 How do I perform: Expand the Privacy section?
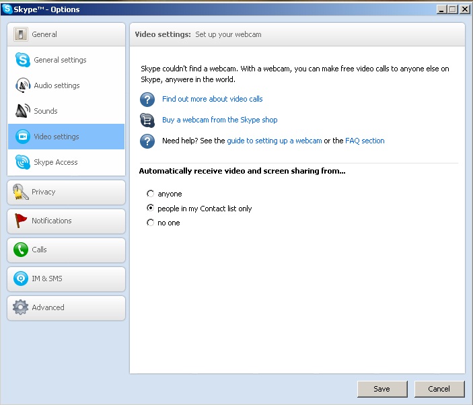[66, 192]
